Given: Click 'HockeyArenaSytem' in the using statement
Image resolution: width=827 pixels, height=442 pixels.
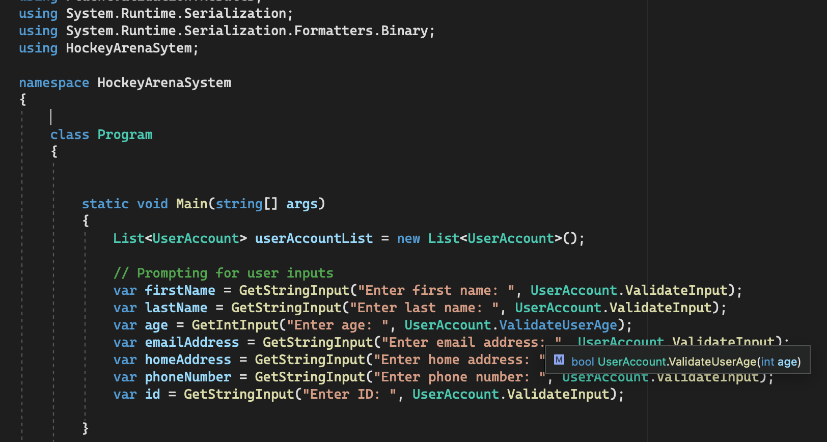Looking at the screenshot, I should 129,48.
